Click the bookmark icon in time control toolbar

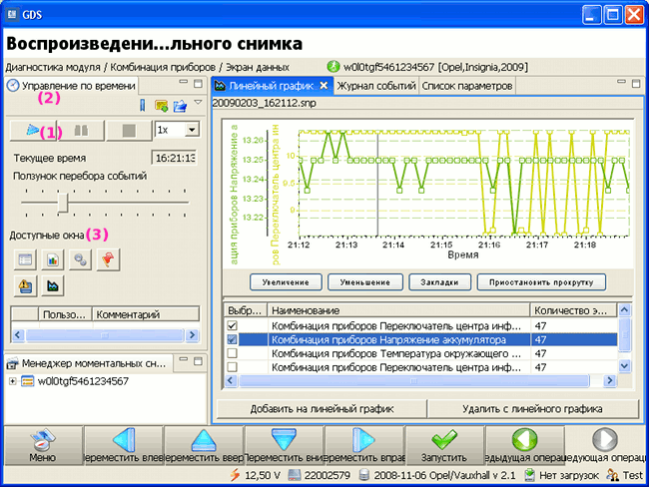[143, 106]
